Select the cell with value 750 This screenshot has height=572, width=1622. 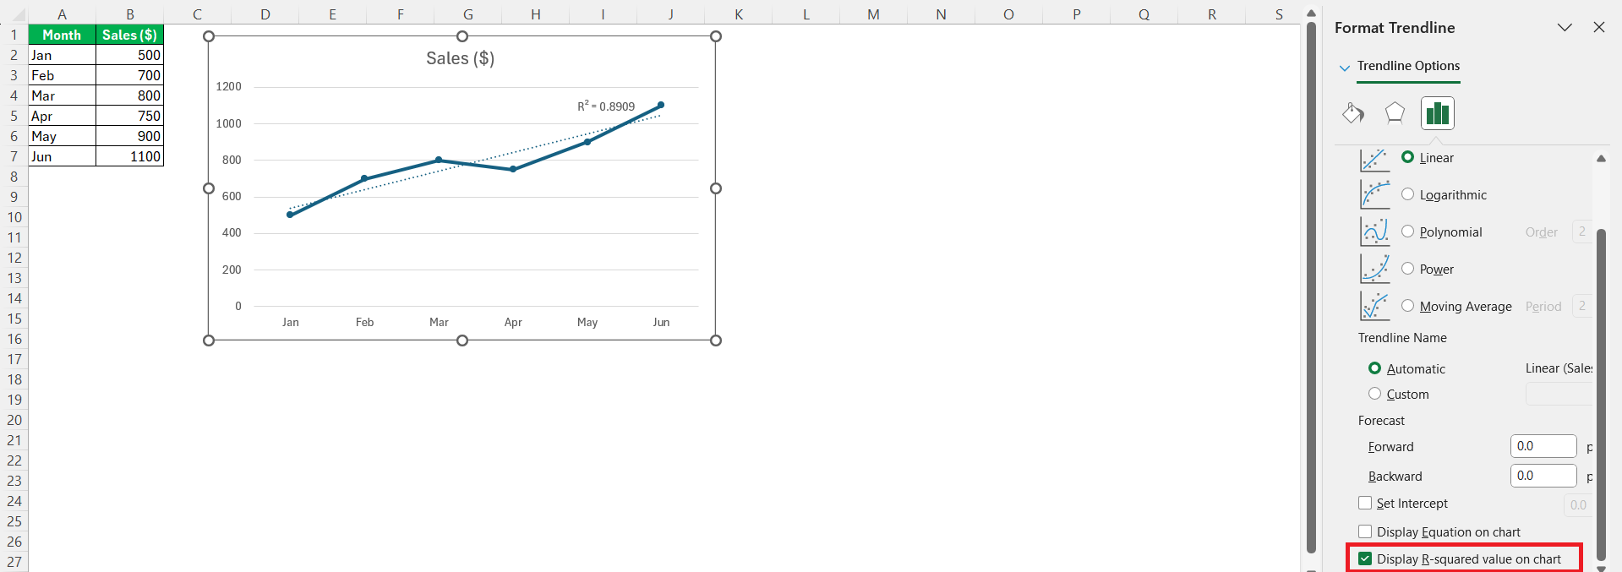129,116
